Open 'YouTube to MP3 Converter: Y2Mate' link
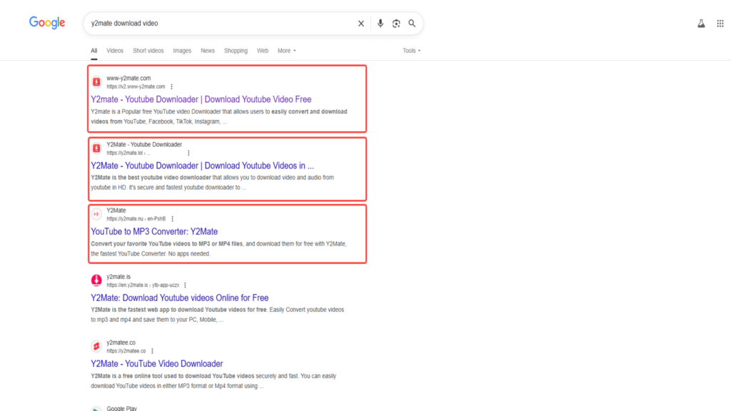The width and height of the screenshot is (731, 411). coord(154,232)
